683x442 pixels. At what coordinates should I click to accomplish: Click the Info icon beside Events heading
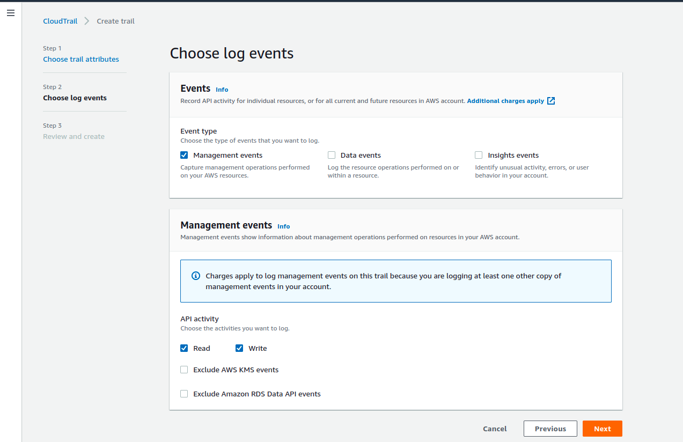pyautogui.click(x=222, y=89)
